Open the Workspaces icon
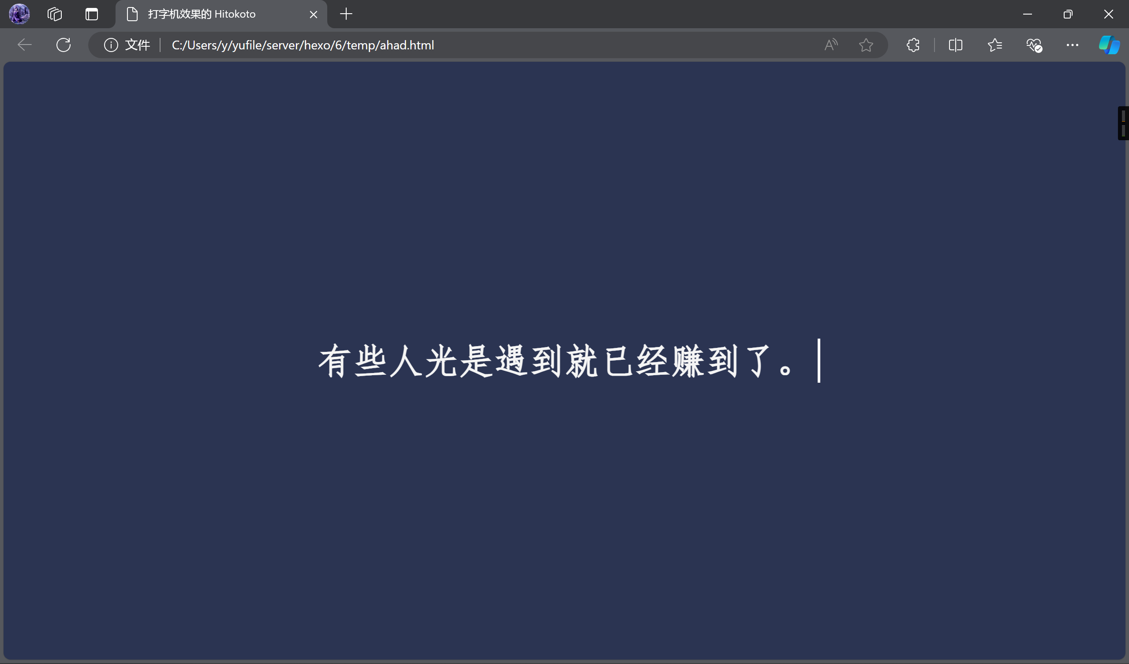The height and width of the screenshot is (664, 1129). pyautogui.click(x=55, y=15)
